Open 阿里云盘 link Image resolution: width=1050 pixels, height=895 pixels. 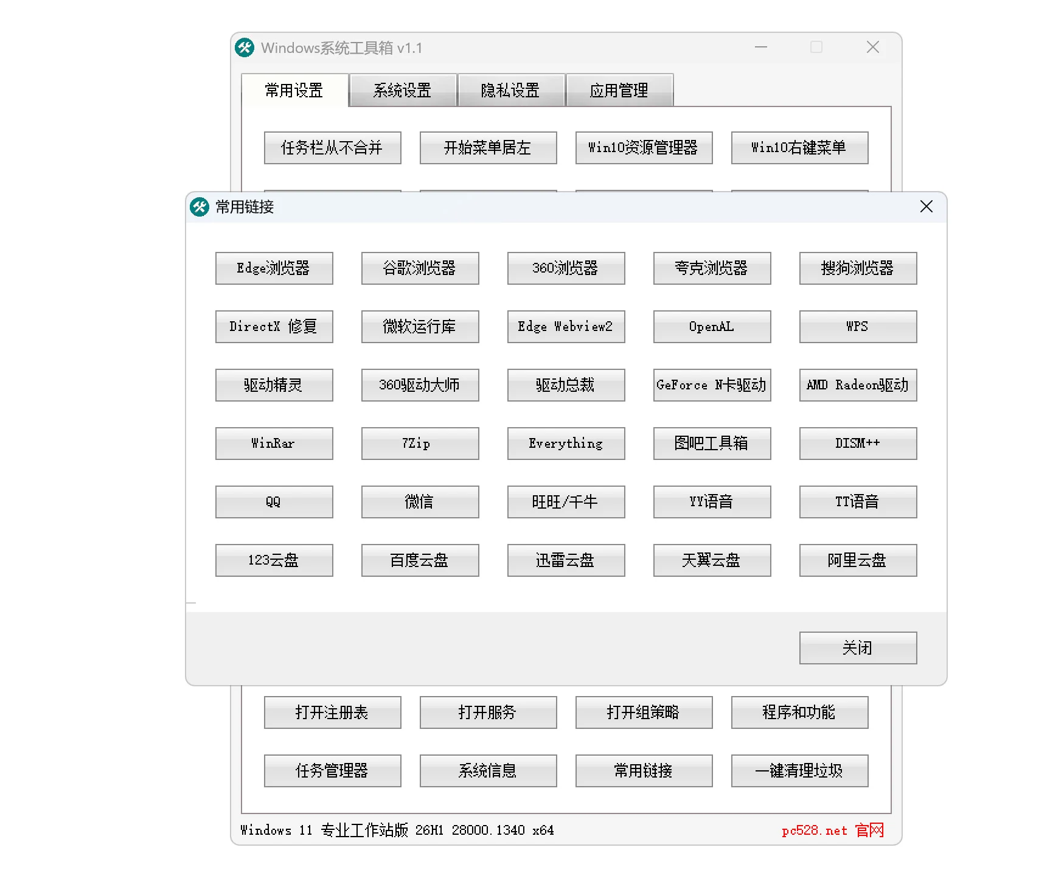(x=857, y=560)
